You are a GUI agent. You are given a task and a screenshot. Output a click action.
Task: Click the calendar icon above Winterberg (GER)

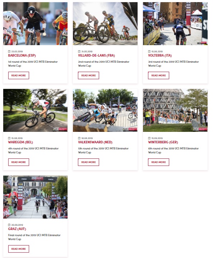point(149,138)
